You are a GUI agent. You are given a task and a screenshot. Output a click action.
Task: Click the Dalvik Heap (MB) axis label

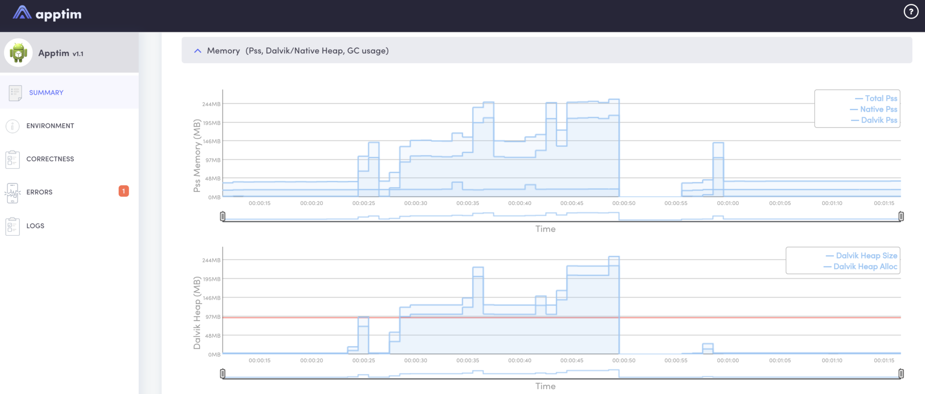(x=197, y=313)
